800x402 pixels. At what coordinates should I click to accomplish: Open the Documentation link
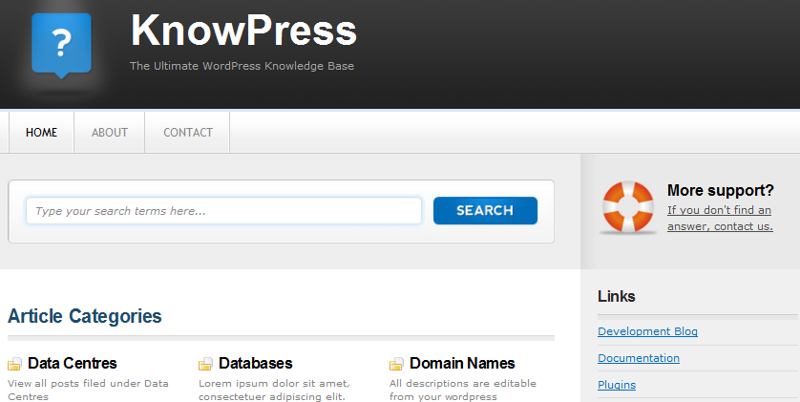pyautogui.click(x=639, y=358)
